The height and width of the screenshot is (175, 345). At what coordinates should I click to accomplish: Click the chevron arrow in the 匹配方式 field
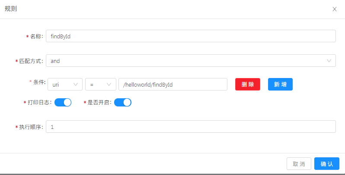click(x=329, y=61)
